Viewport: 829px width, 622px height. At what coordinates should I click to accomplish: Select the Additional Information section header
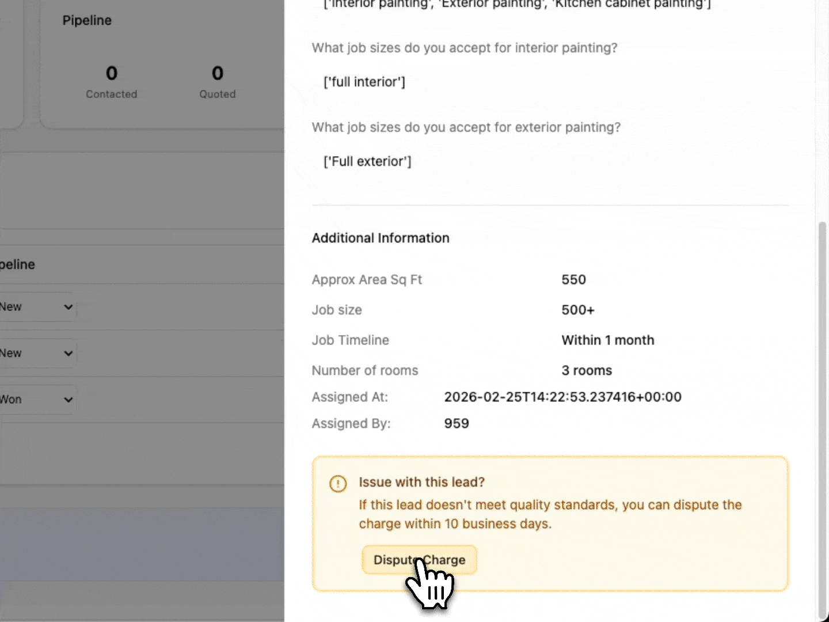(380, 238)
